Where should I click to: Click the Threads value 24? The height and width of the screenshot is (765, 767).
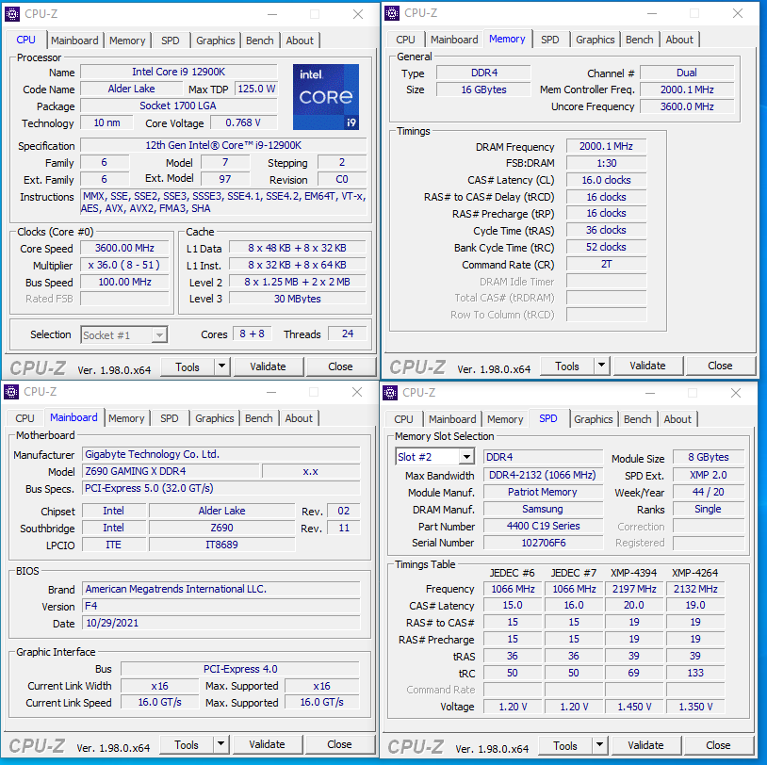[348, 334]
